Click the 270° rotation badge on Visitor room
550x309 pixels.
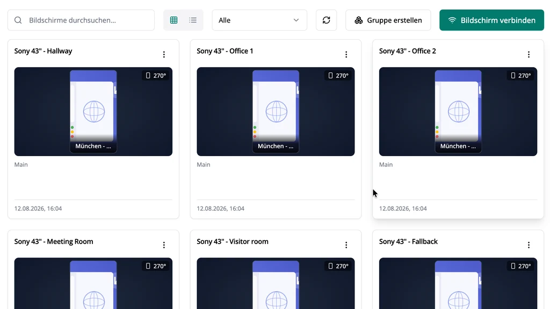click(338, 266)
